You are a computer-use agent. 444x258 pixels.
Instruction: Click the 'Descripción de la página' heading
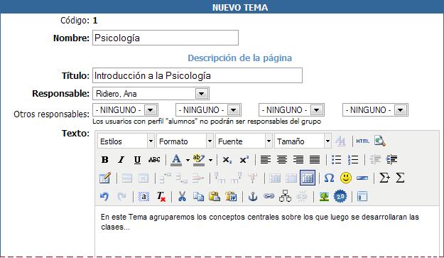240,58
